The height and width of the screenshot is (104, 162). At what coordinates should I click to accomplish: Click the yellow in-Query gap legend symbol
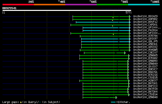click(21, 102)
